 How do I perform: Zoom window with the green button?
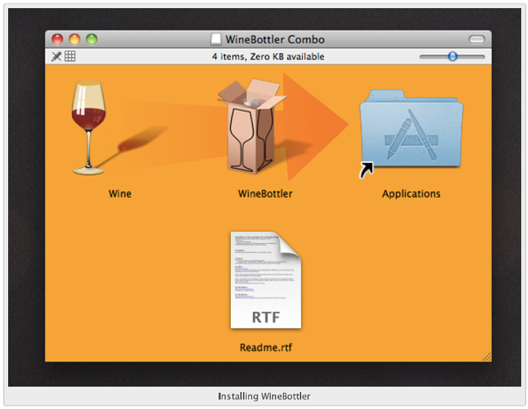[x=91, y=39]
